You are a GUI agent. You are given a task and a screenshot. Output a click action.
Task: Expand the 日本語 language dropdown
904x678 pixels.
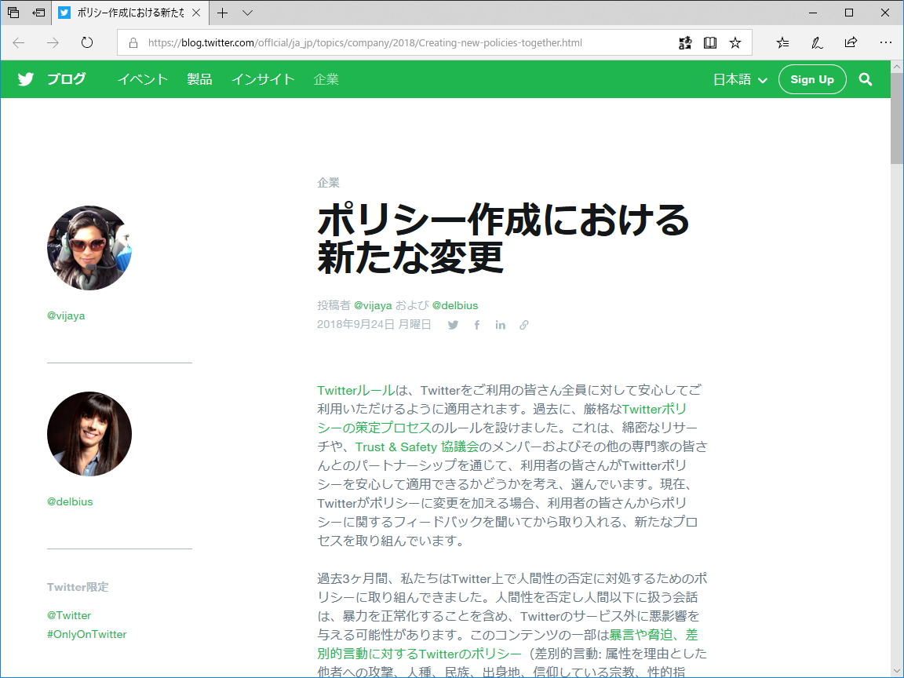738,79
